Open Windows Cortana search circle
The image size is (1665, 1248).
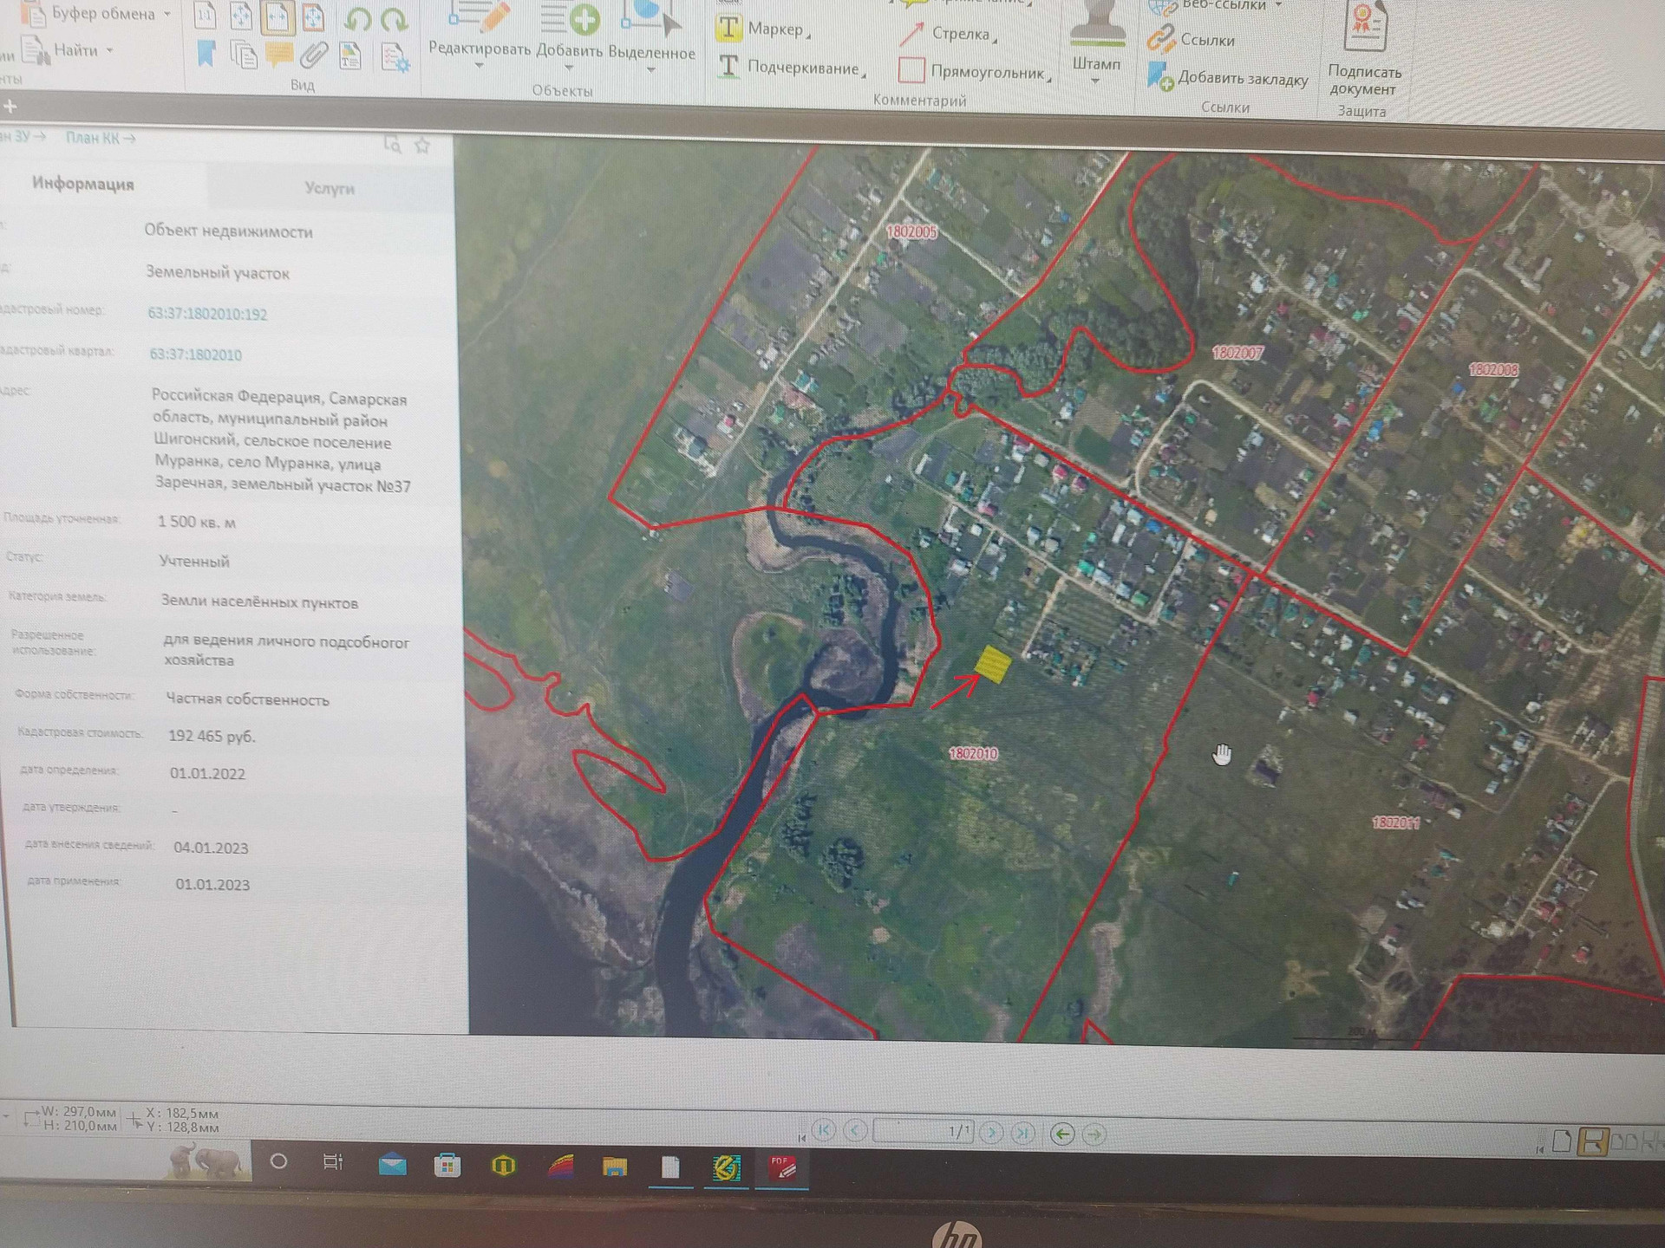coord(278,1160)
